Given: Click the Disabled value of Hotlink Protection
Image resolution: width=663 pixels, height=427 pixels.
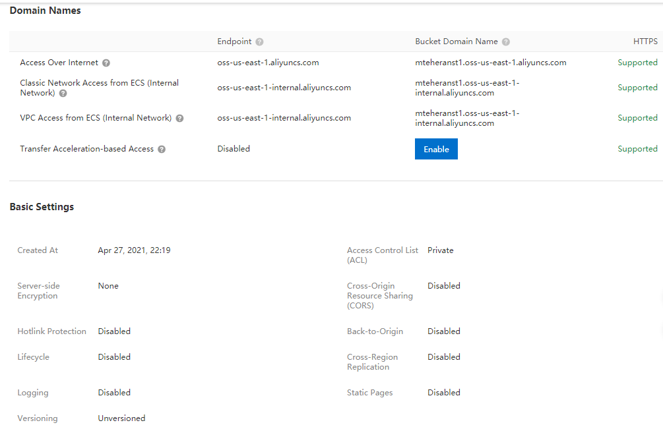Looking at the screenshot, I should [114, 331].
